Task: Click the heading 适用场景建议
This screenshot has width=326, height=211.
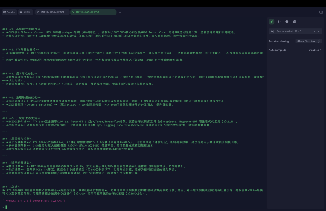Action: pyautogui.click(x=18, y=163)
